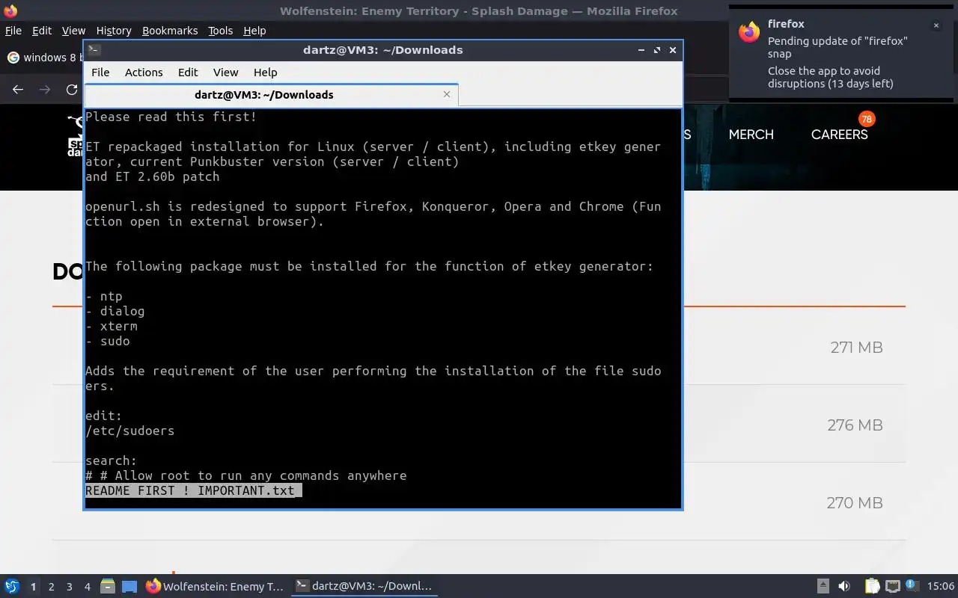Switch to workspace 1
This screenshot has width=958, height=598.
33,587
